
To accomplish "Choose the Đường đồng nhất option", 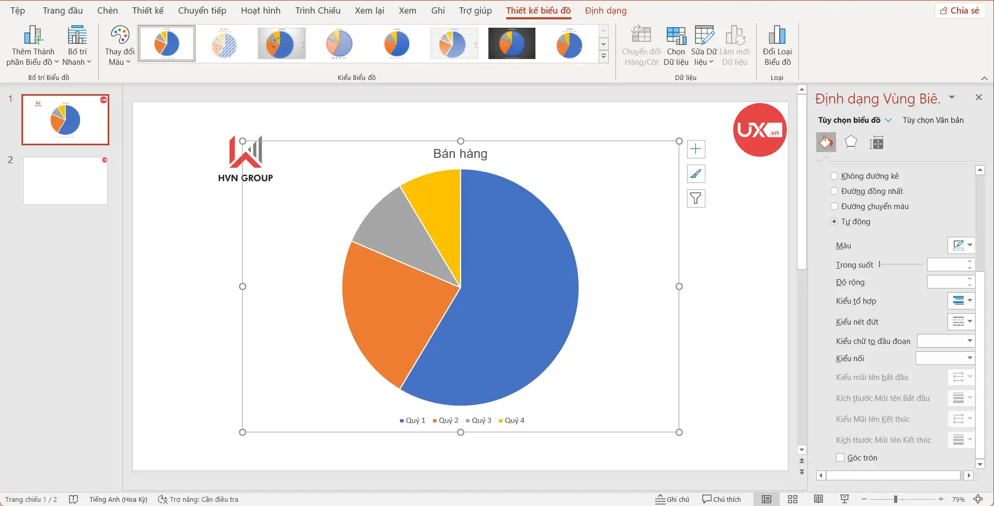I will (835, 191).
